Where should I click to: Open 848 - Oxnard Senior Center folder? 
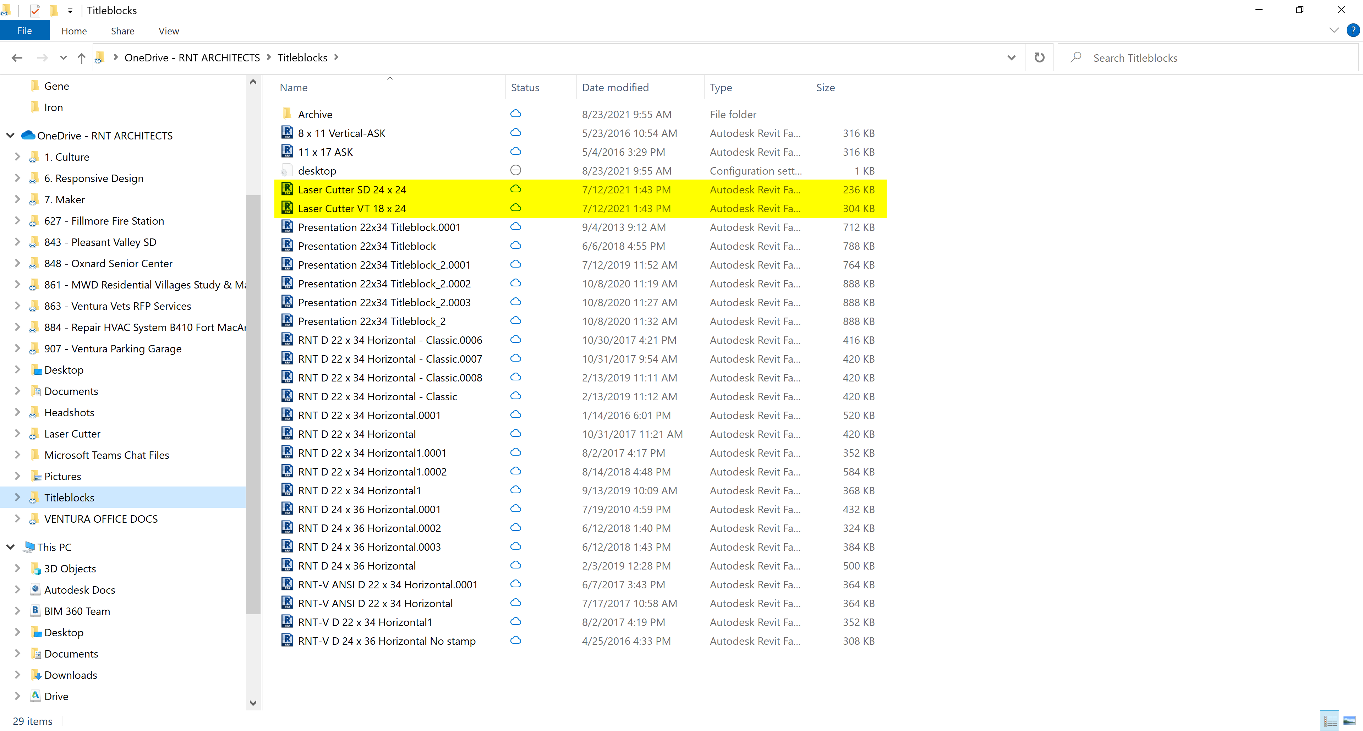pyautogui.click(x=108, y=263)
